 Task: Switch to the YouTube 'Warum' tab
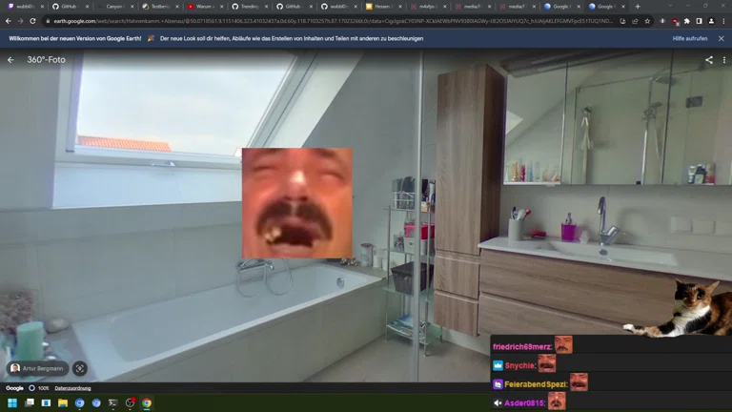pos(204,7)
